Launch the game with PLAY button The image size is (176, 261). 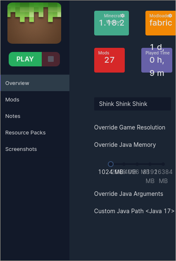25,59
